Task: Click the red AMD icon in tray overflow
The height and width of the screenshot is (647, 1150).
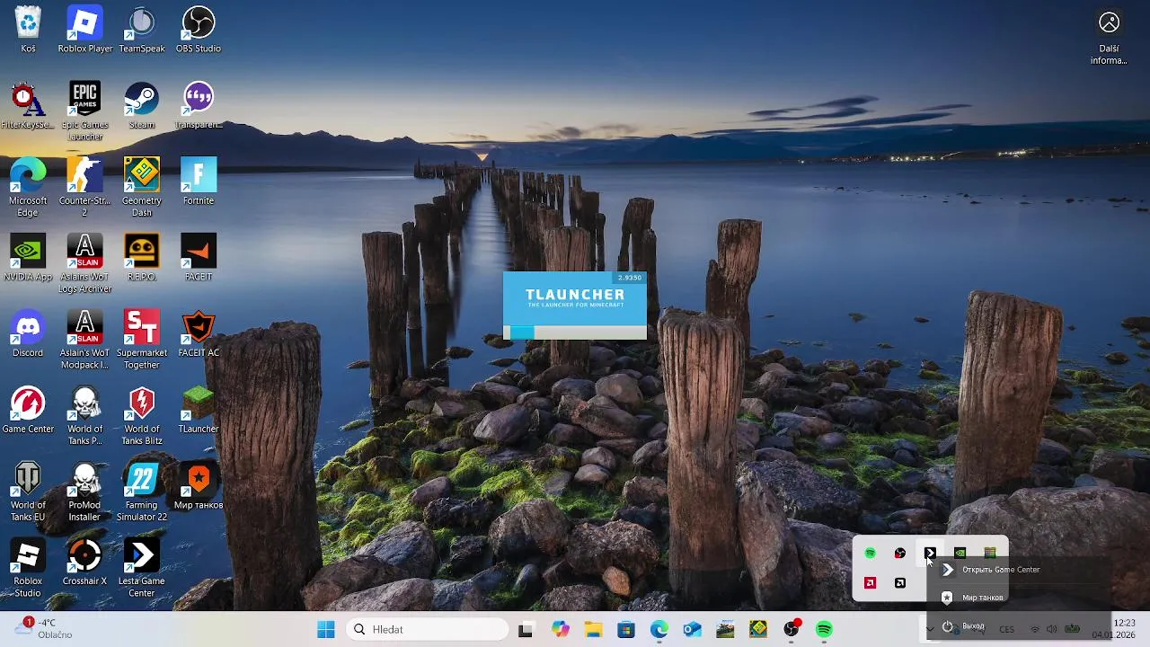Action: [870, 583]
